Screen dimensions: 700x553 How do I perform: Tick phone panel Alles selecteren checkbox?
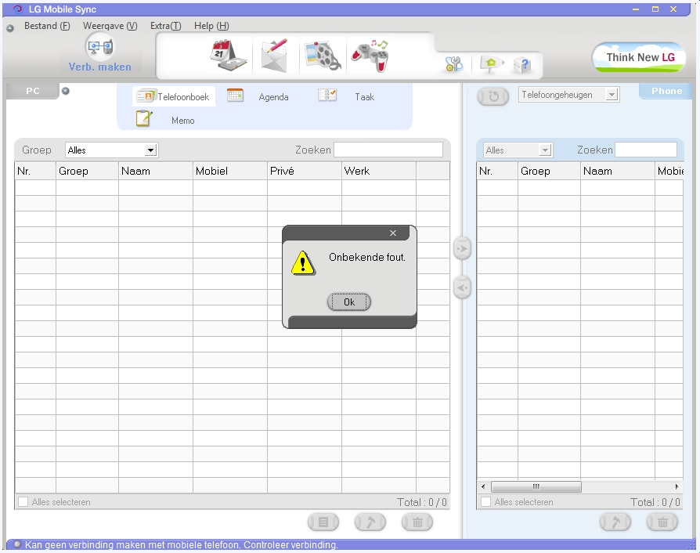point(485,501)
